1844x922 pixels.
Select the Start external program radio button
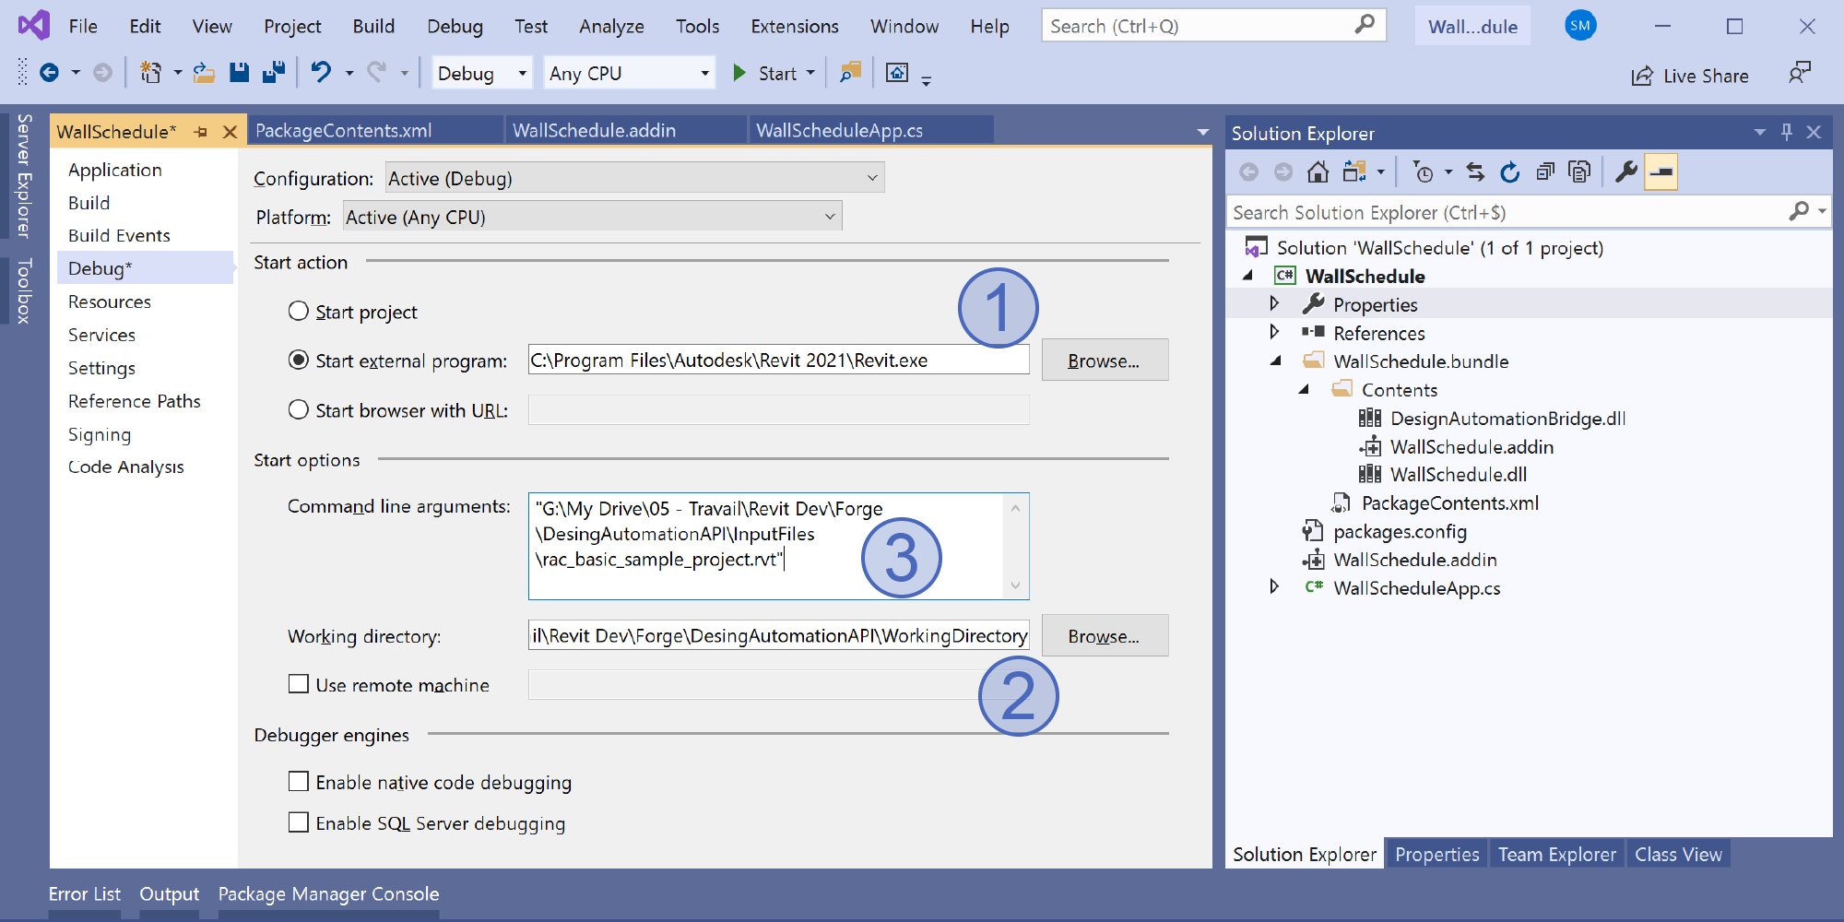pyautogui.click(x=298, y=360)
